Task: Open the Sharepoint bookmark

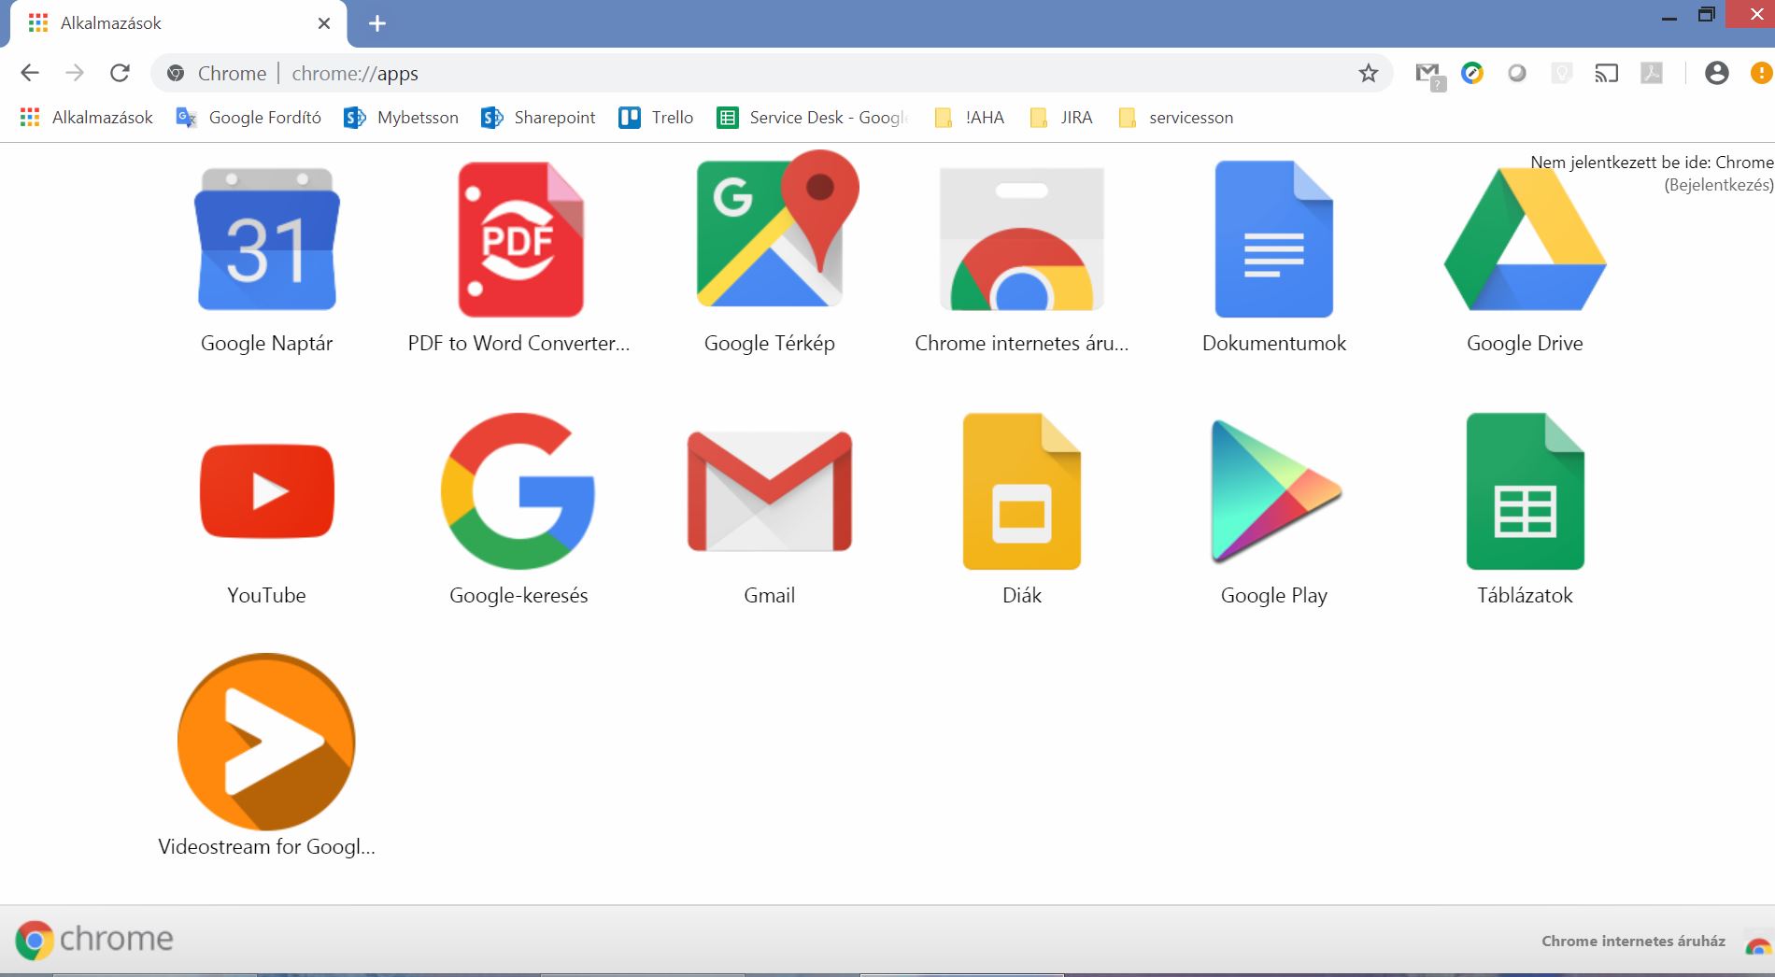Action: [538, 118]
